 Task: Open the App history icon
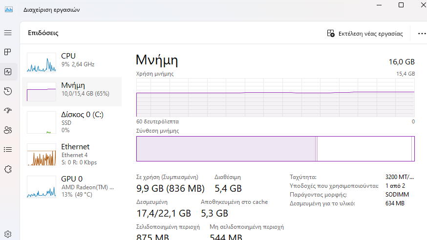[8, 91]
